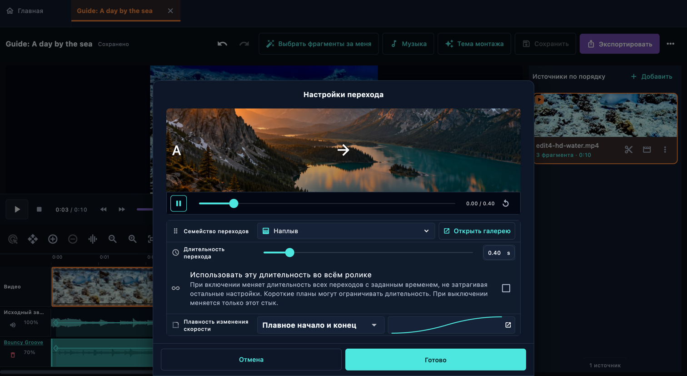Click the 1 источник counter text
This screenshot has height=376, width=687.
[605, 365]
